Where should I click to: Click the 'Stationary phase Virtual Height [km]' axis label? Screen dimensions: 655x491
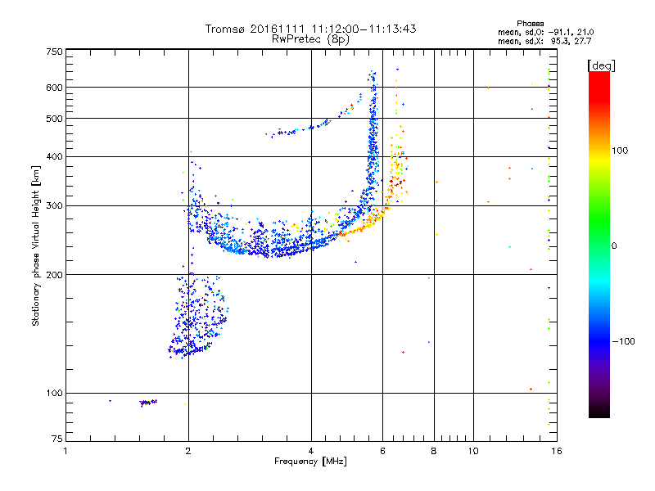pyautogui.click(x=36, y=245)
